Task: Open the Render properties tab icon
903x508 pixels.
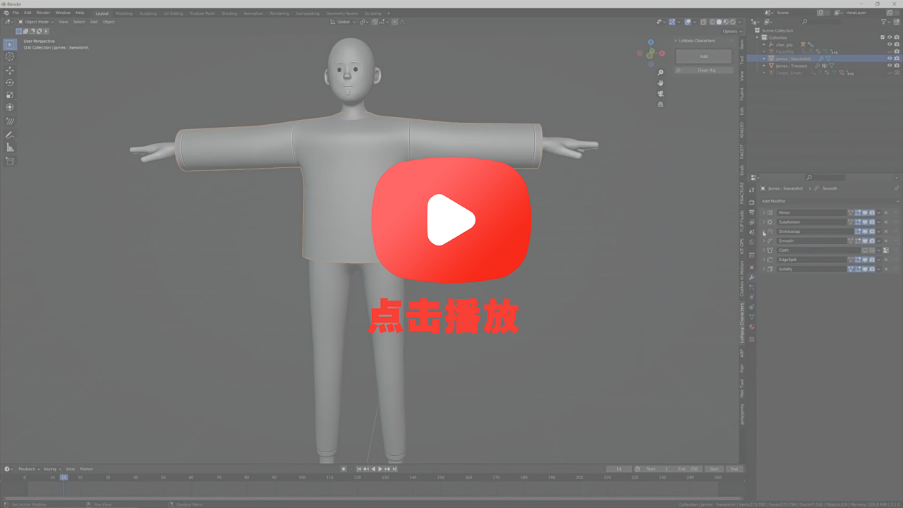Action: click(752, 202)
